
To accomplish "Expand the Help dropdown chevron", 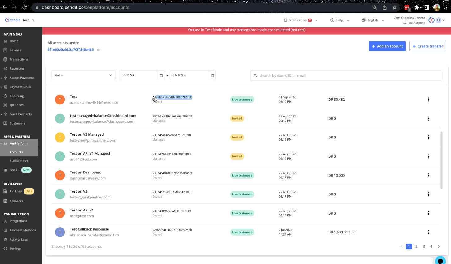I will coord(348,20).
